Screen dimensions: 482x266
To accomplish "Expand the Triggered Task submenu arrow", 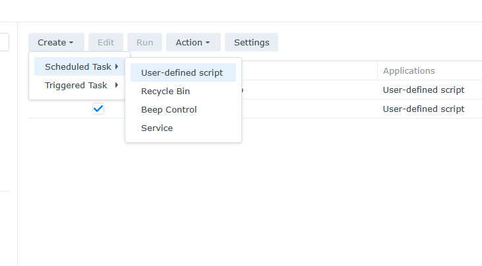I will pos(117,85).
